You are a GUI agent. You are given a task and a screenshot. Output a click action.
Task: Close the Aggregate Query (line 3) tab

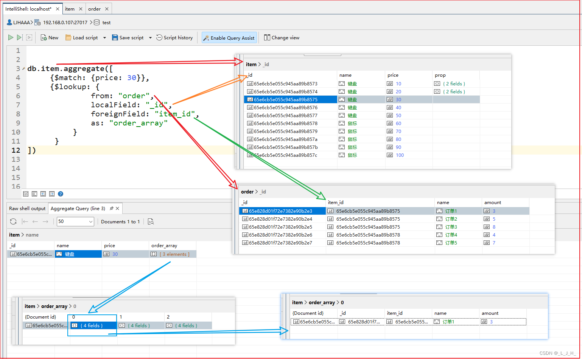click(118, 208)
